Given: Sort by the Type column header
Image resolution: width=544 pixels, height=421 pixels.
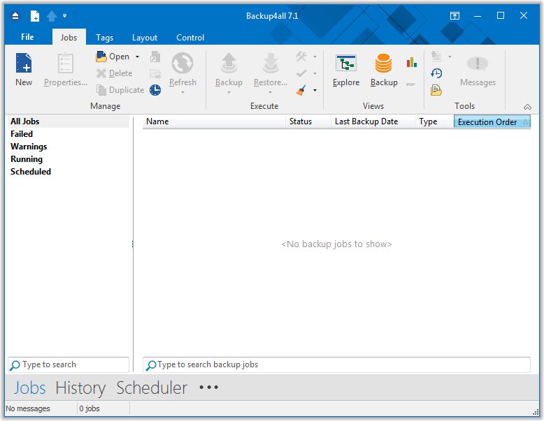Looking at the screenshot, I should point(434,121).
